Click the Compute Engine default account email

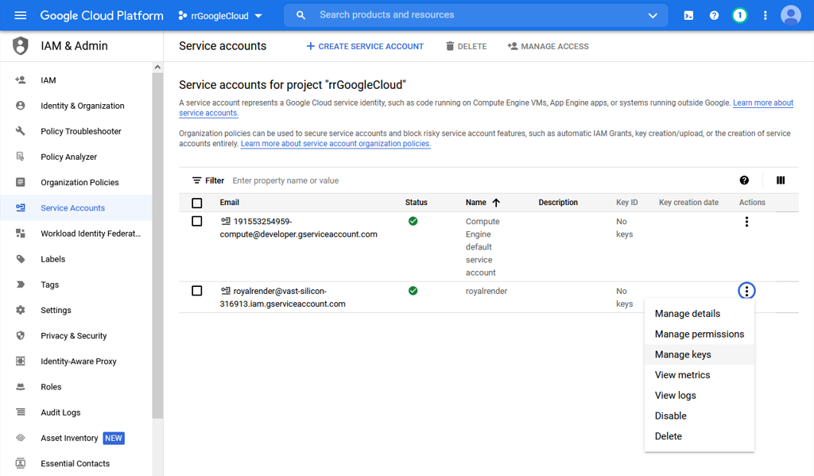(299, 228)
